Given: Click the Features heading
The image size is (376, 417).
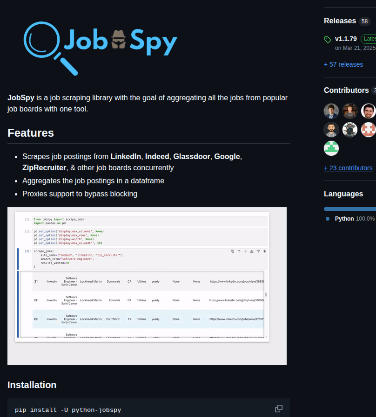Looking at the screenshot, I should (x=31, y=133).
